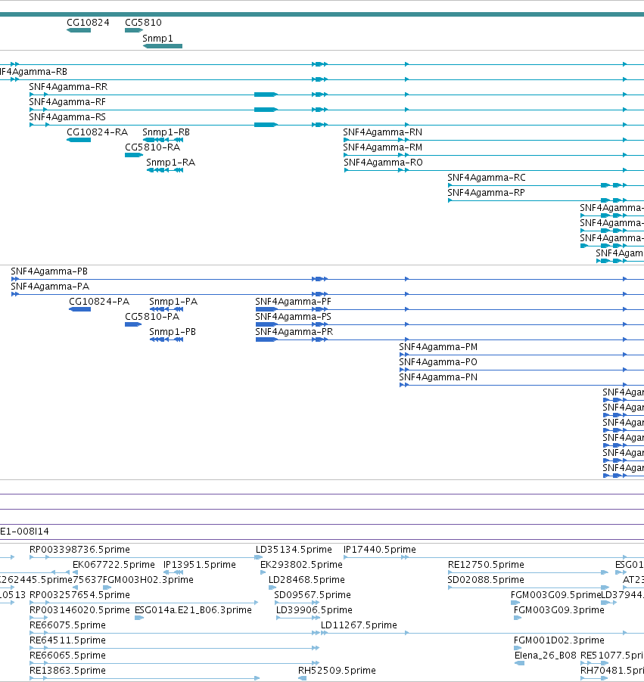Select EST FGM003G09.3prime
Image resolution: width=644 pixels, height=682 pixels.
[559, 610]
